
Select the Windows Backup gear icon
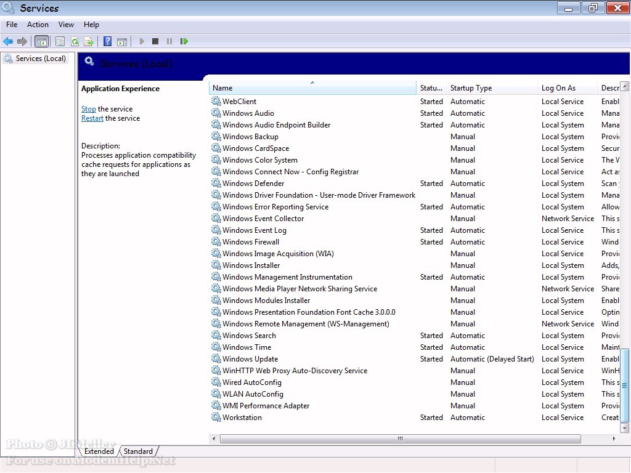[x=216, y=136]
